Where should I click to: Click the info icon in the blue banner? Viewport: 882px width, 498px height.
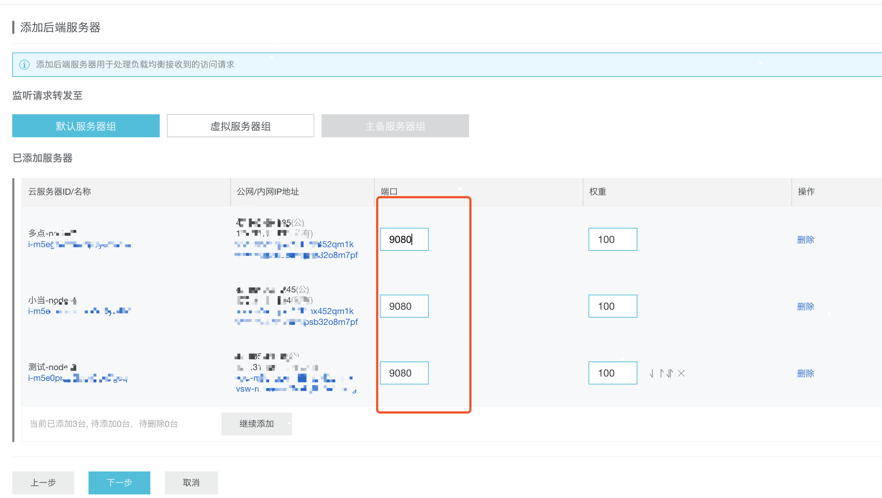point(24,65)
